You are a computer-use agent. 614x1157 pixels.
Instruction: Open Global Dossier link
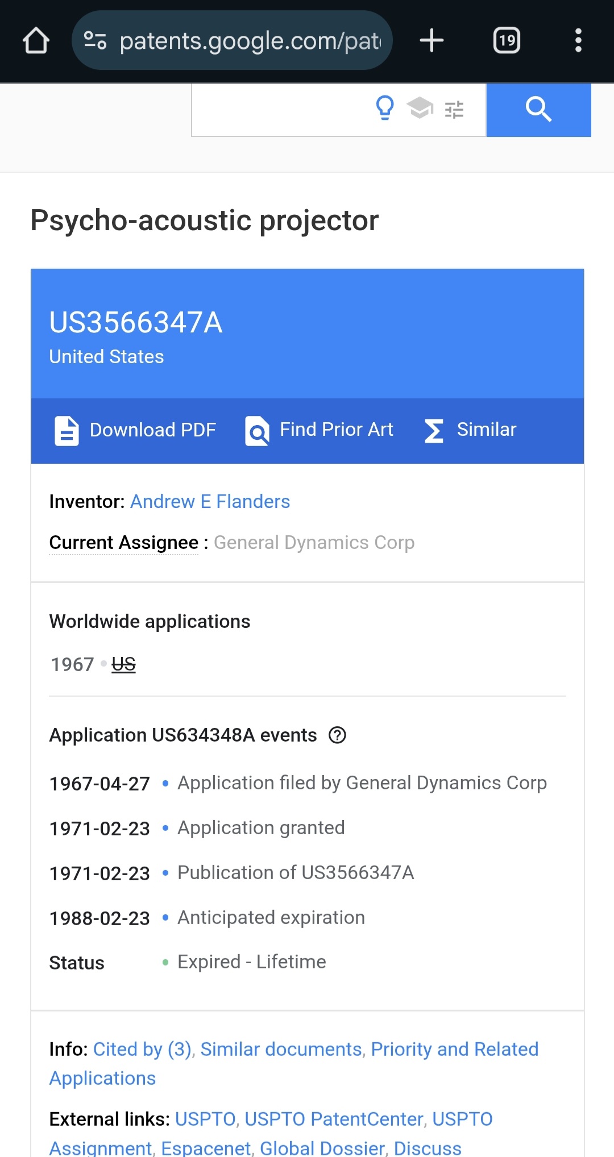click(x=322, y=1148)
